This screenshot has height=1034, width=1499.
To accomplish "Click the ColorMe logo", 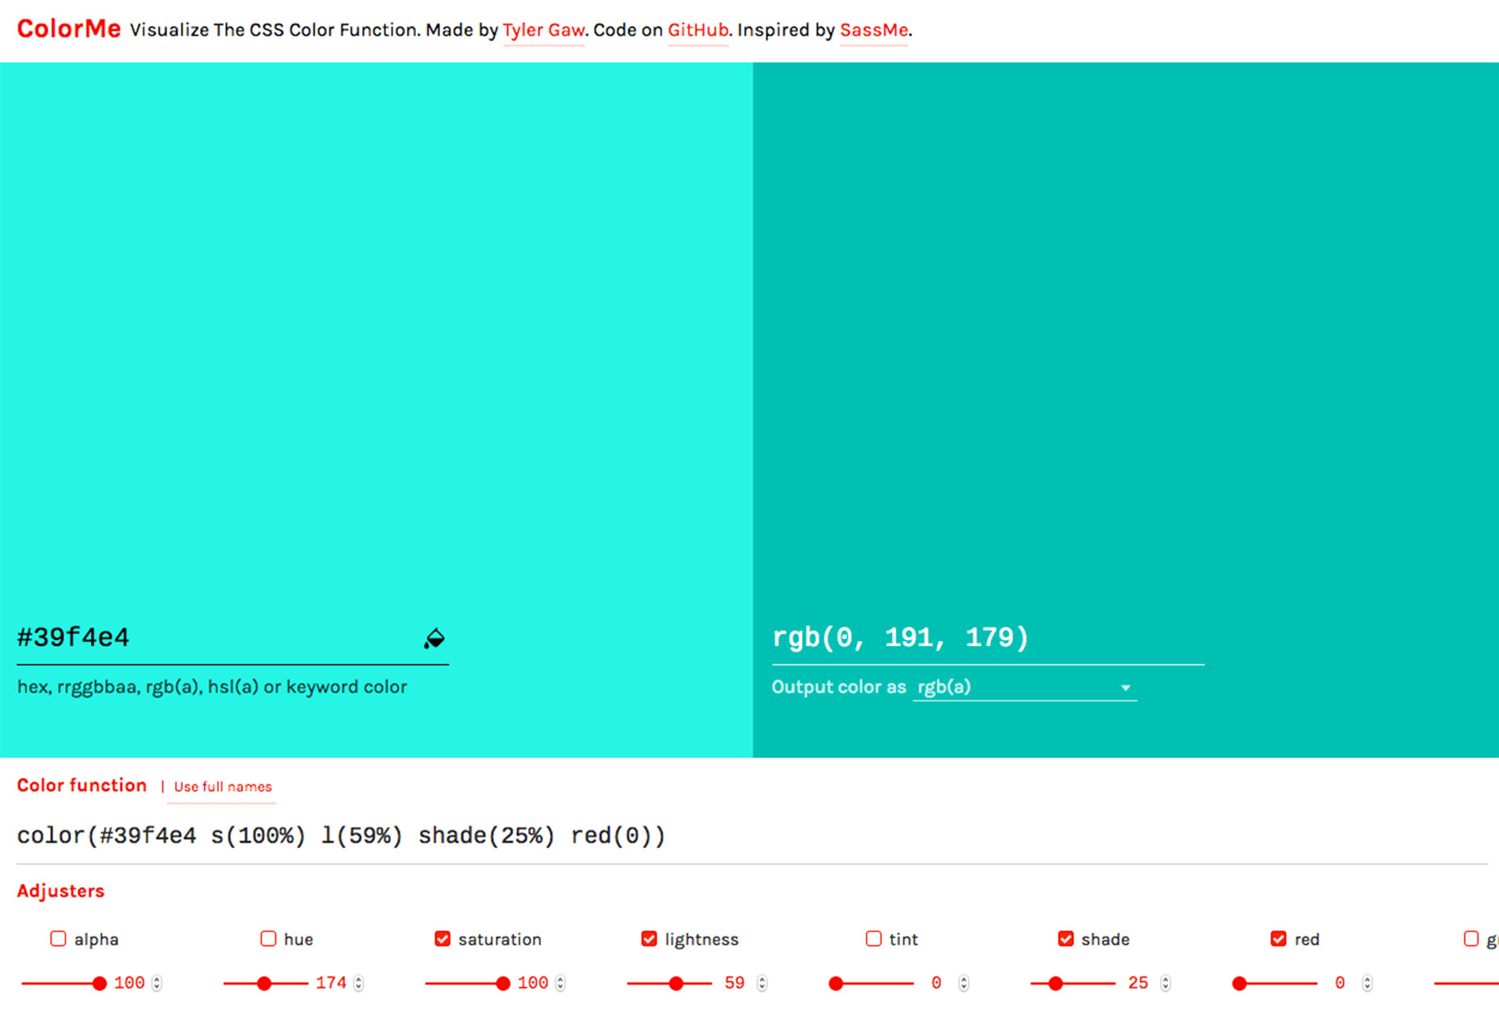I will click(x=69, y=29).
